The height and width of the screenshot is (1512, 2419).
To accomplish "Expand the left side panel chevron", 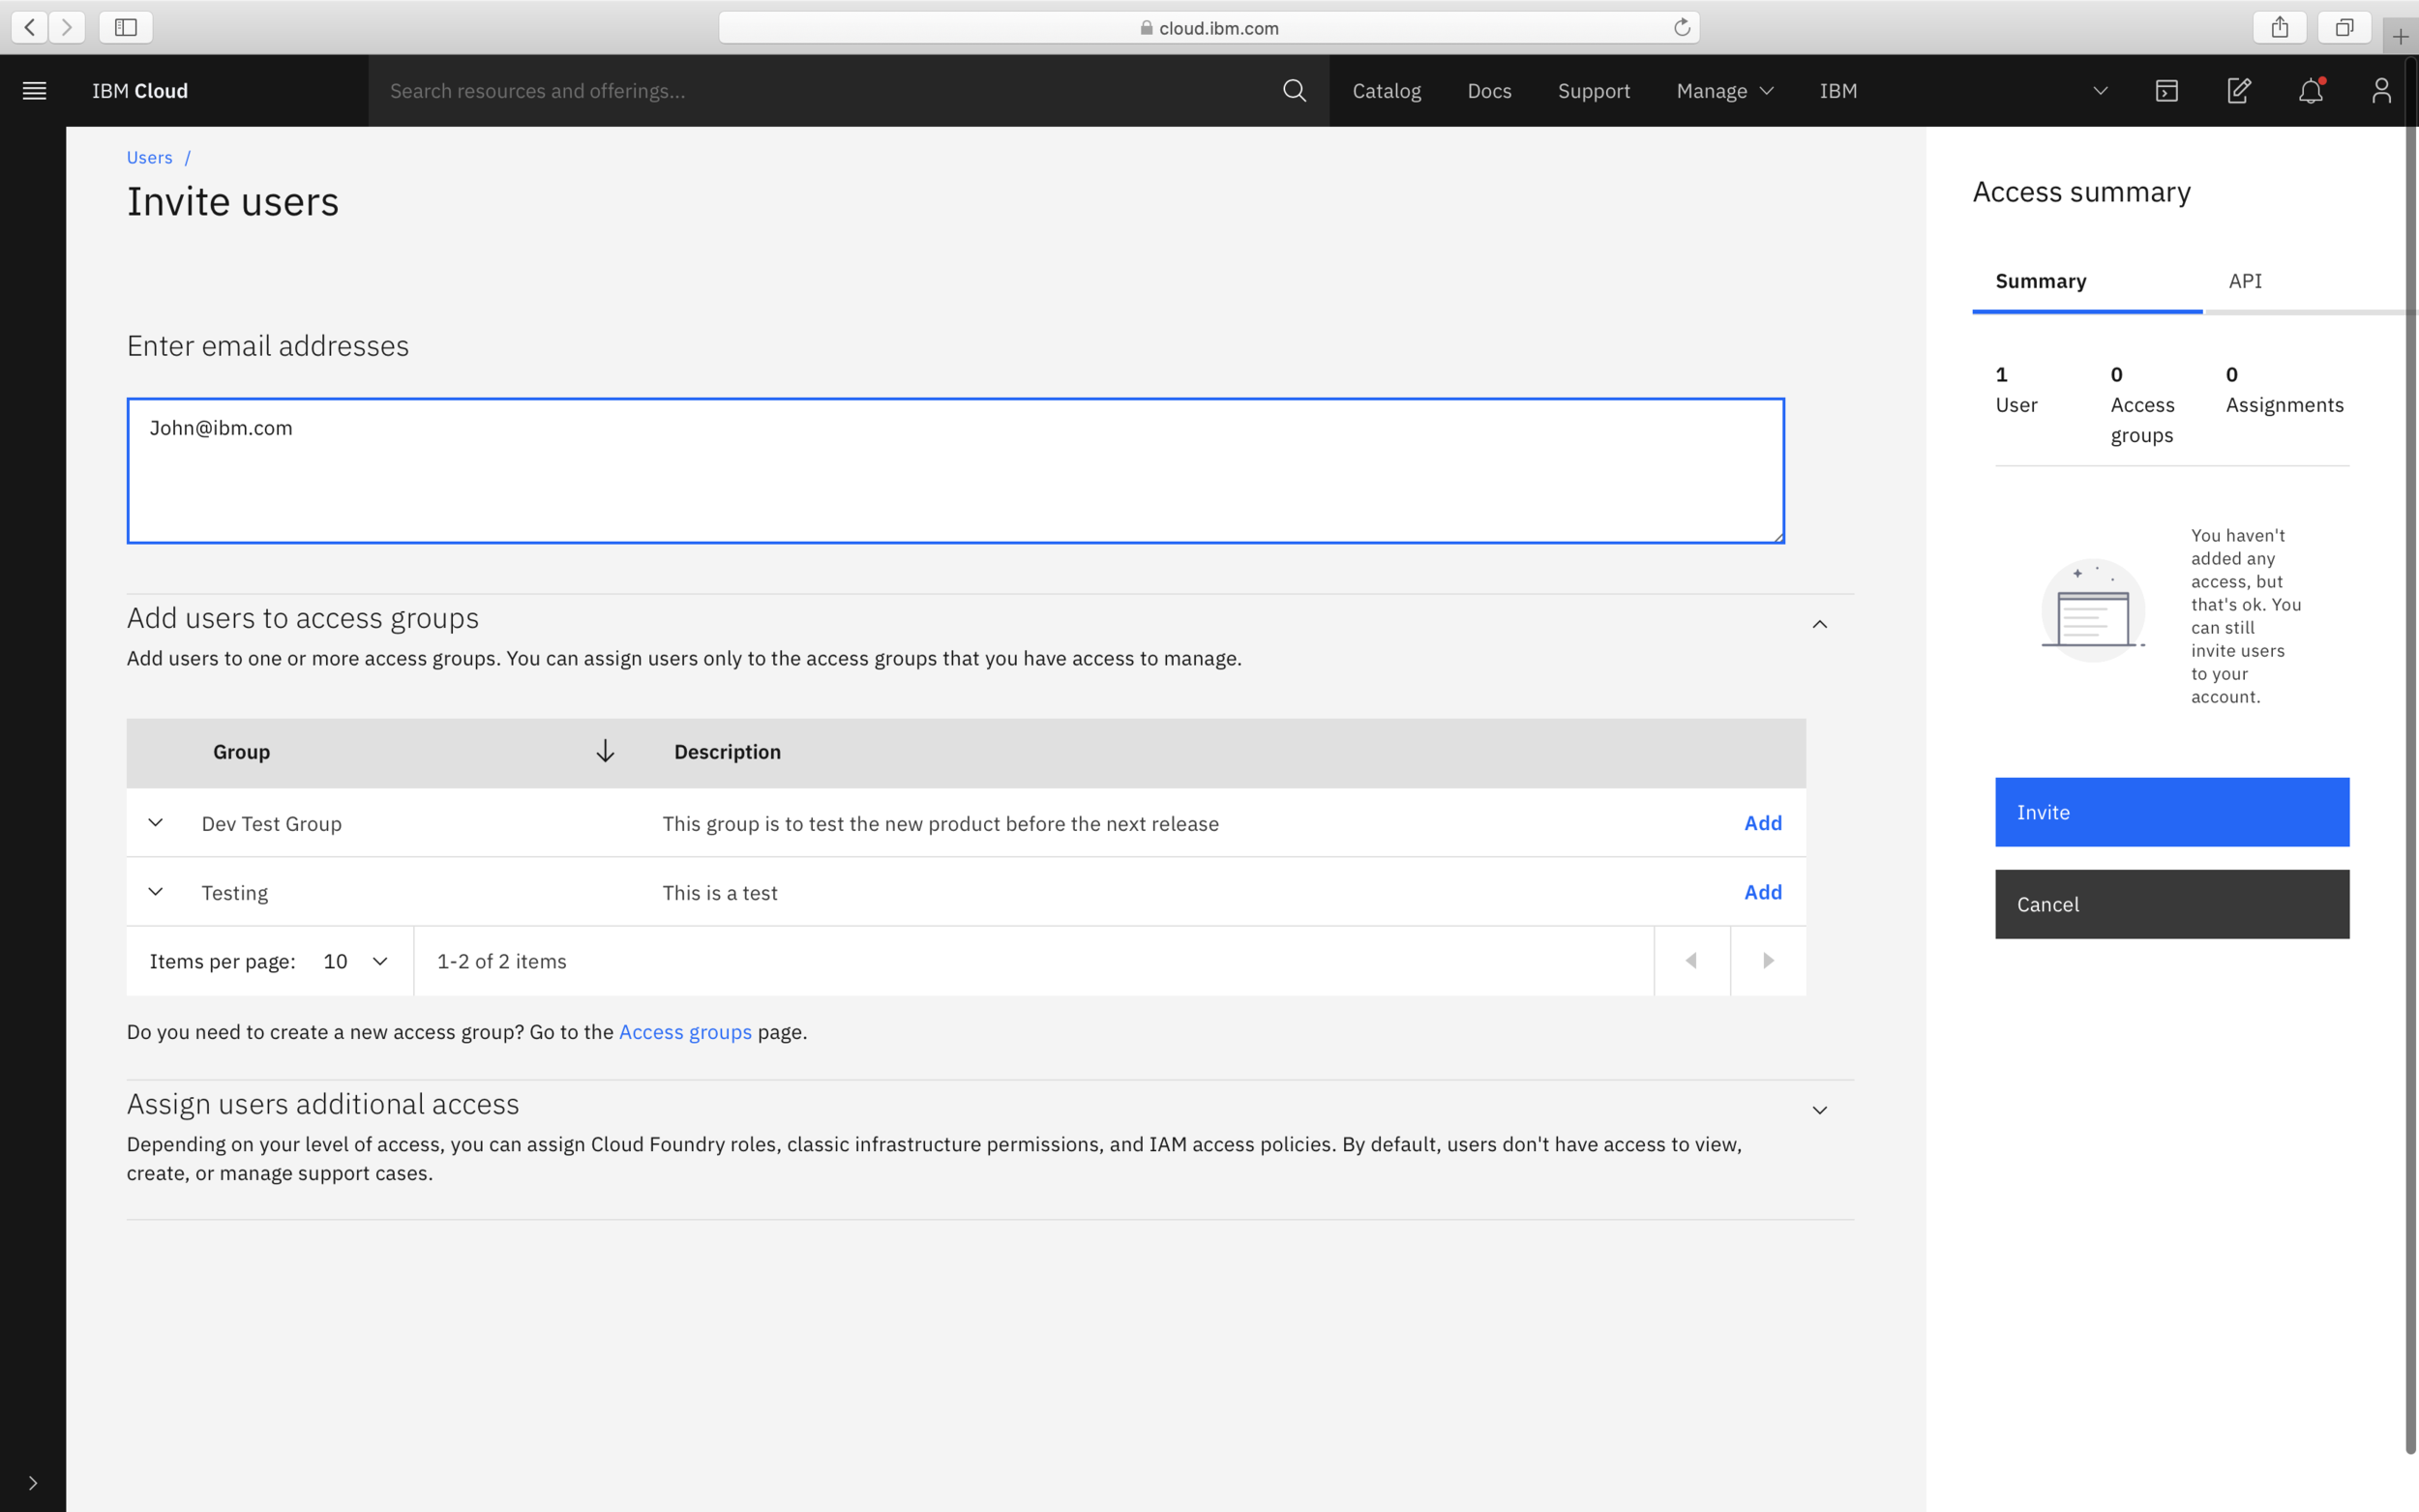I will [x=33, y=1483].
